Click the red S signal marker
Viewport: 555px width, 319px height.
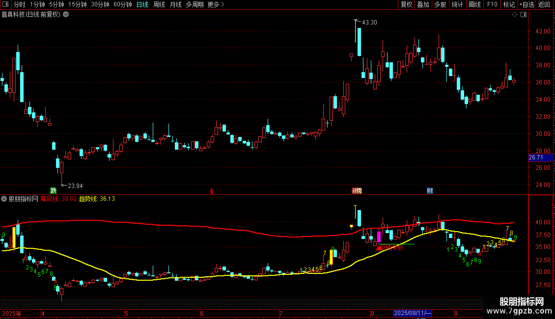212,191
